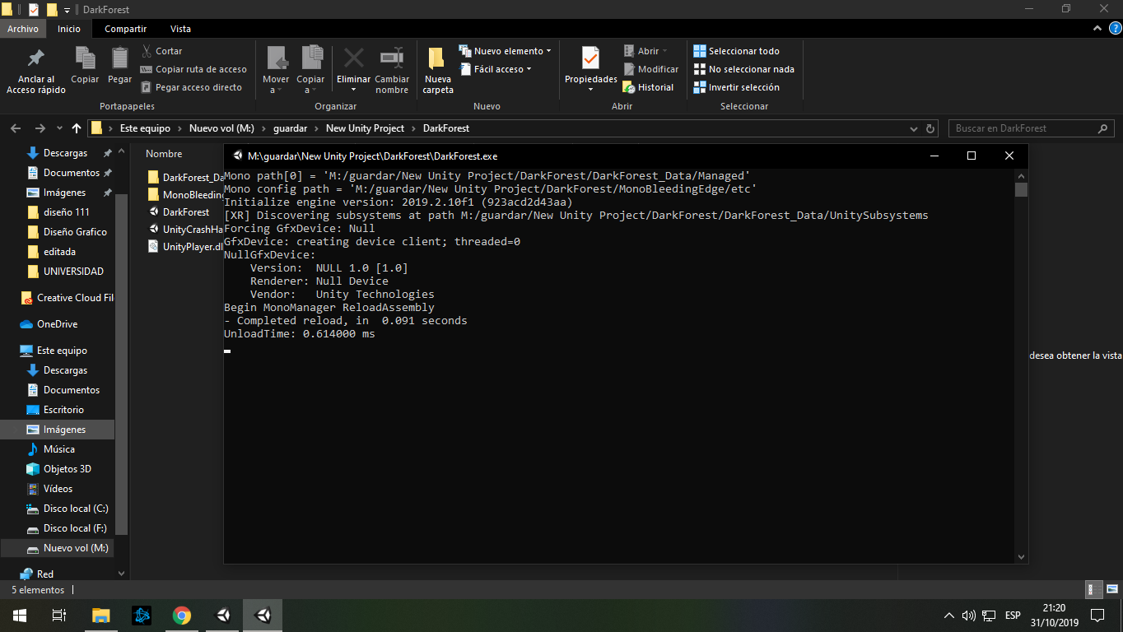Image resolution: width=1123 pixels, height=632 pixels.
Task: Click 'New Unity Project' breadcrumb
Action: (365, 128)
